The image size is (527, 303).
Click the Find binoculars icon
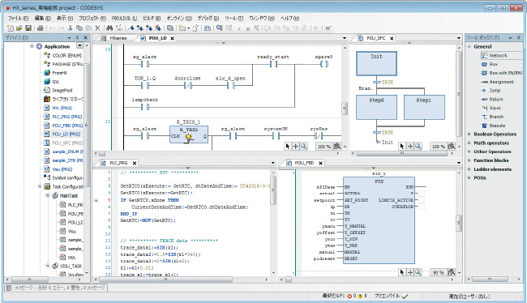pyautogui.click(x=109, y=28)
